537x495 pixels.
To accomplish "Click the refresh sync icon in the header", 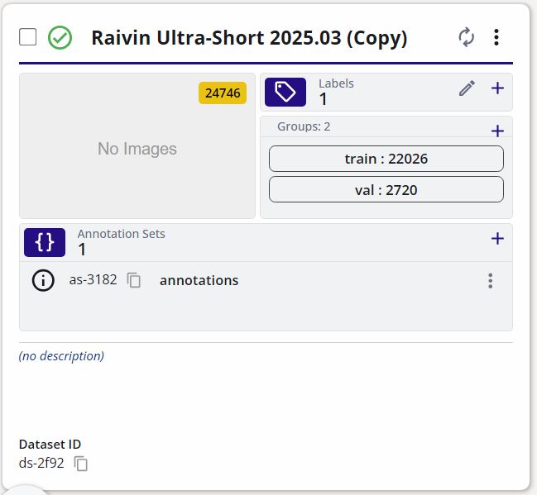I will (x=467, y=37).
